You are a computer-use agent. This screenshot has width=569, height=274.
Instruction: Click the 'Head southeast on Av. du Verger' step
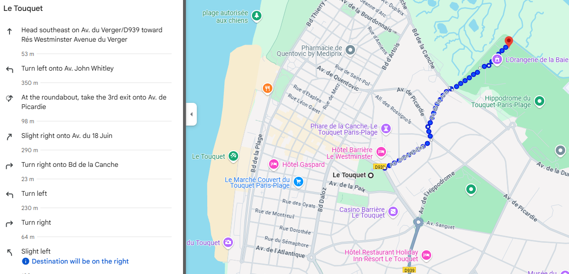(x=92, y=35)
